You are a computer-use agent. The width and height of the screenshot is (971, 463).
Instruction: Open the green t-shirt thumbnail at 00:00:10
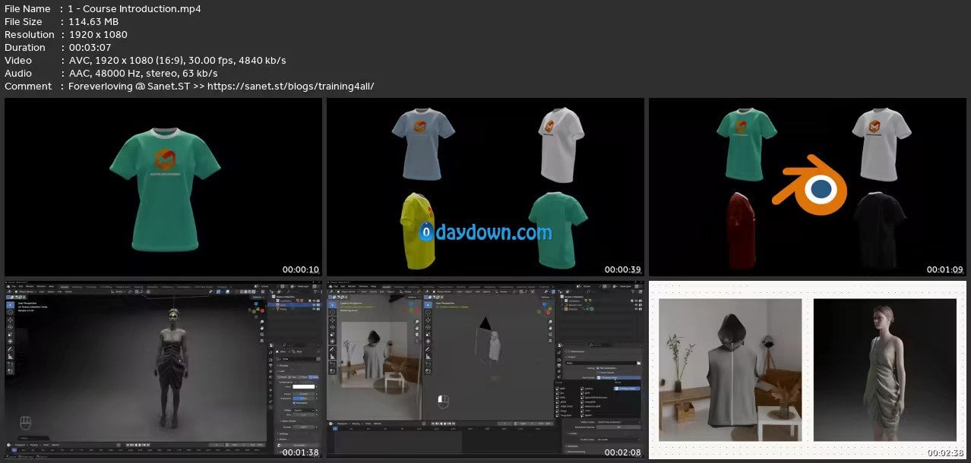click(163, 187)
